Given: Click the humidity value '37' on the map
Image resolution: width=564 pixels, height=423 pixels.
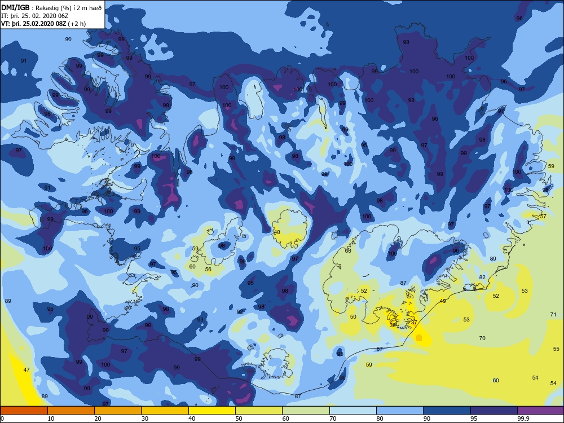Looking at the screenshot, I should click(x=414, y=323).
